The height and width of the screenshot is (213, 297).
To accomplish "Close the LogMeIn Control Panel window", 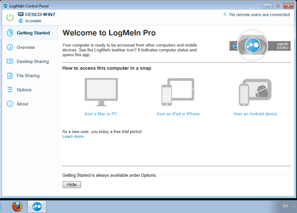I will (288, 6).
